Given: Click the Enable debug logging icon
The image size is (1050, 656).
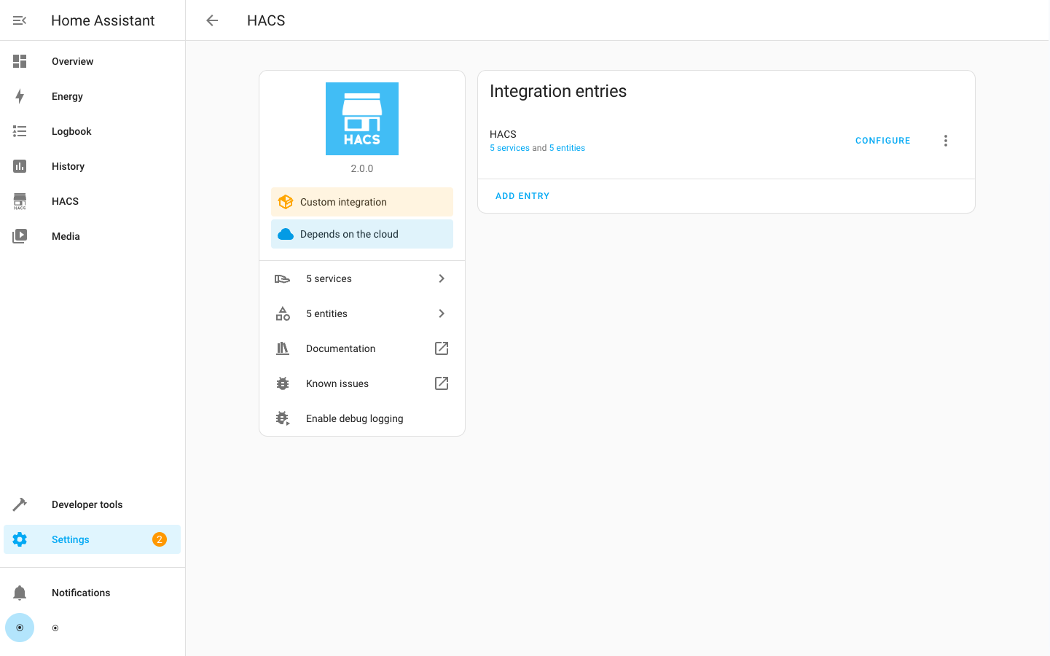Looking at the screenshot, I should tap(283, 418).
